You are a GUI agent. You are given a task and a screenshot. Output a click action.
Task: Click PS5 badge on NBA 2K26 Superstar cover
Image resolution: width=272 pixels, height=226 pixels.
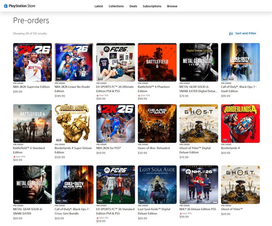17,79
